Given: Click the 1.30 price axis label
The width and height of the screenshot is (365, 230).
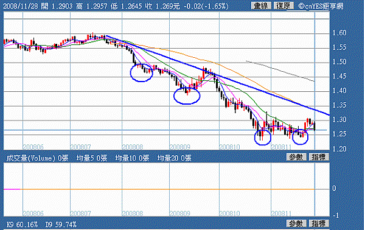Looking at the screenshot, I should coord(339,119).
